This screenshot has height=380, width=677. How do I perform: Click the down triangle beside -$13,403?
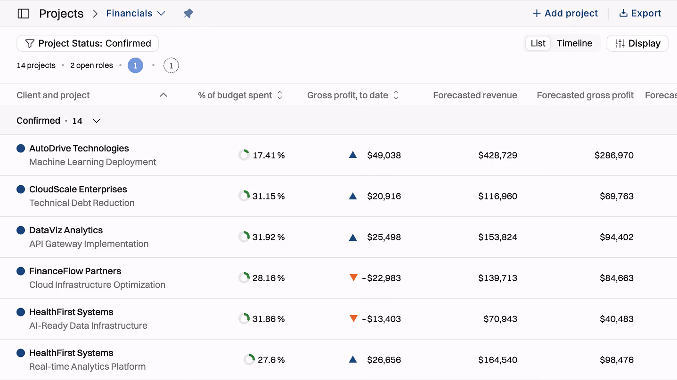(x=353, y=319)
